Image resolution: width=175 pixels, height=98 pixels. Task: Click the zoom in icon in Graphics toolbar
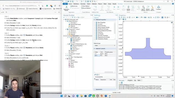coord(119,17)
